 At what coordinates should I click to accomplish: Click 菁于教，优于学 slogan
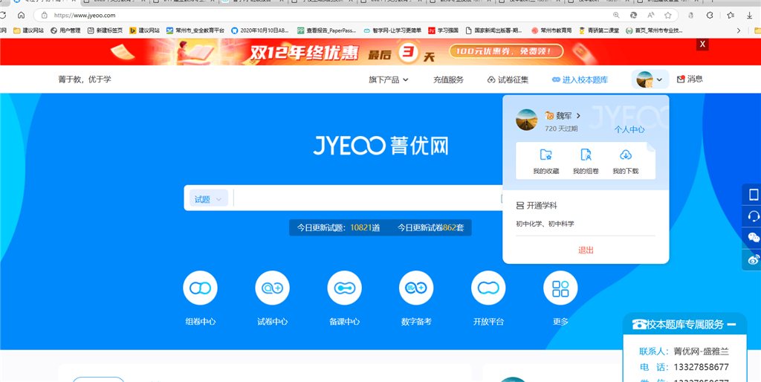85,79
